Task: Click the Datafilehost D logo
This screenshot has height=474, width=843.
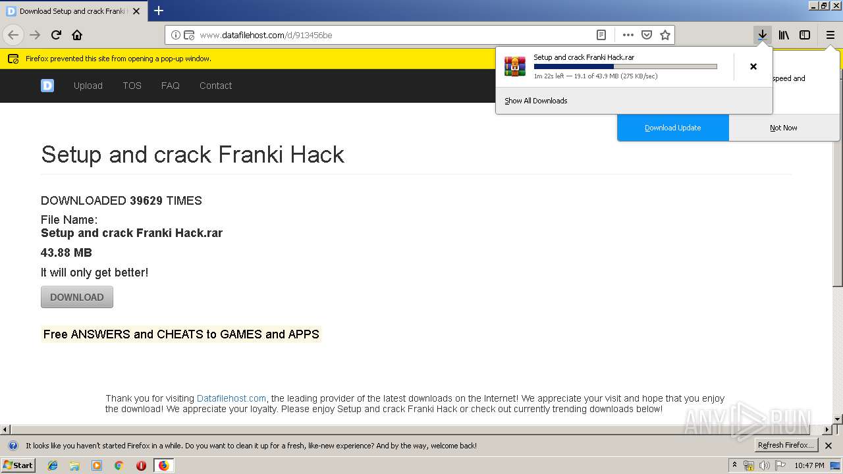Action: [x=47, y=86]
